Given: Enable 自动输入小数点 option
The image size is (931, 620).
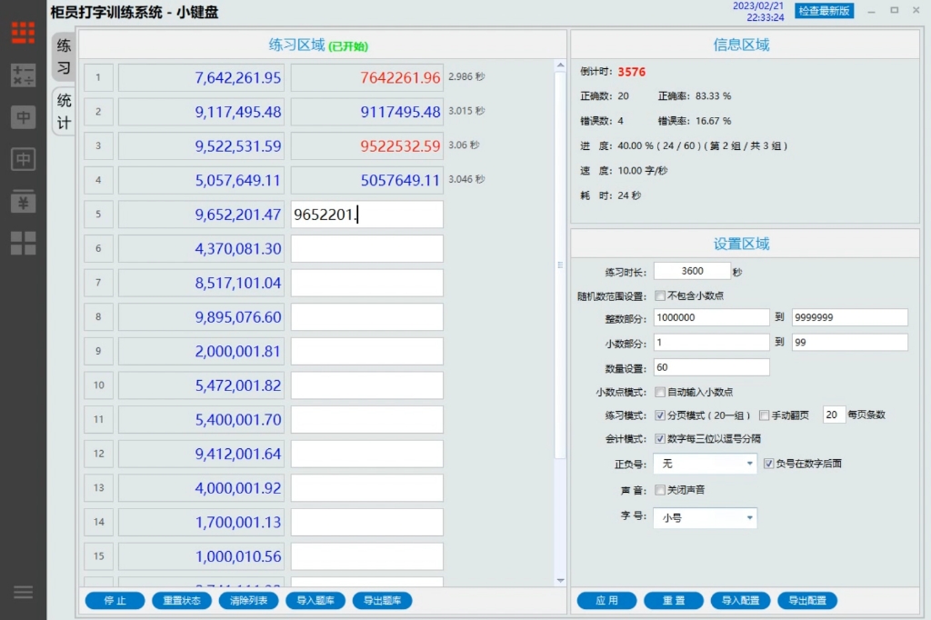Looking at the screenshot, I should pos(660,392).
